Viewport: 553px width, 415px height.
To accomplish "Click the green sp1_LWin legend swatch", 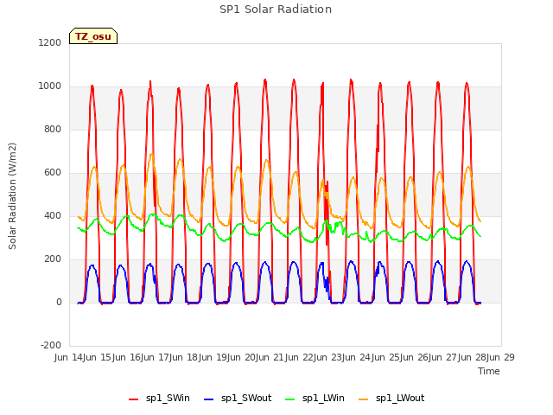I will tap(290, 399).
